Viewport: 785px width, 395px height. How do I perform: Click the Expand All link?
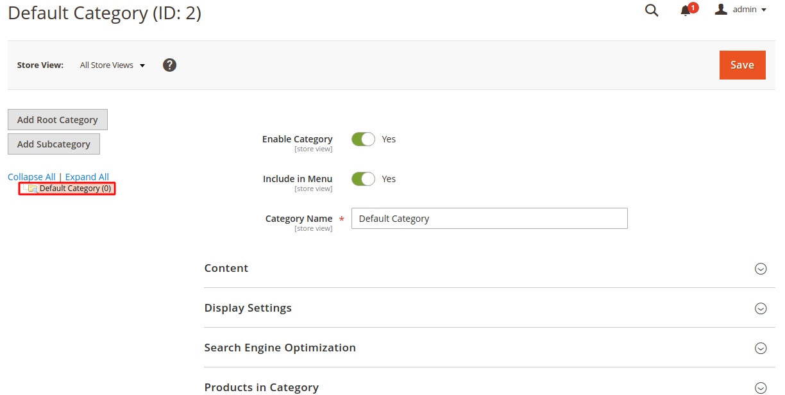pos(87,177)
